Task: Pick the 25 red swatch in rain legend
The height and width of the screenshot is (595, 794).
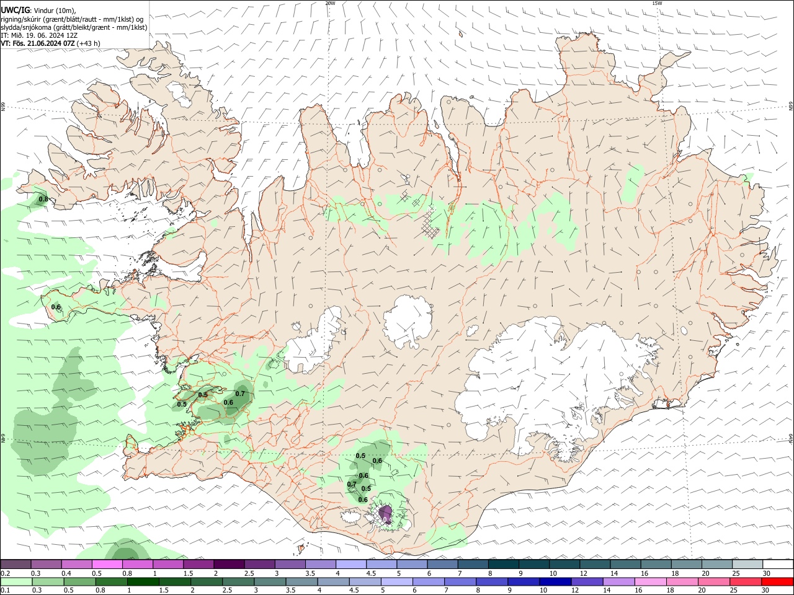Action: coord(746,581)
